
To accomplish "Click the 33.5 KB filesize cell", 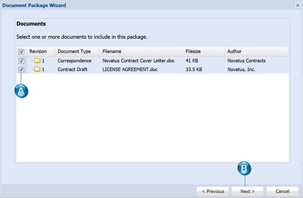I will click(x=194, y=69).
